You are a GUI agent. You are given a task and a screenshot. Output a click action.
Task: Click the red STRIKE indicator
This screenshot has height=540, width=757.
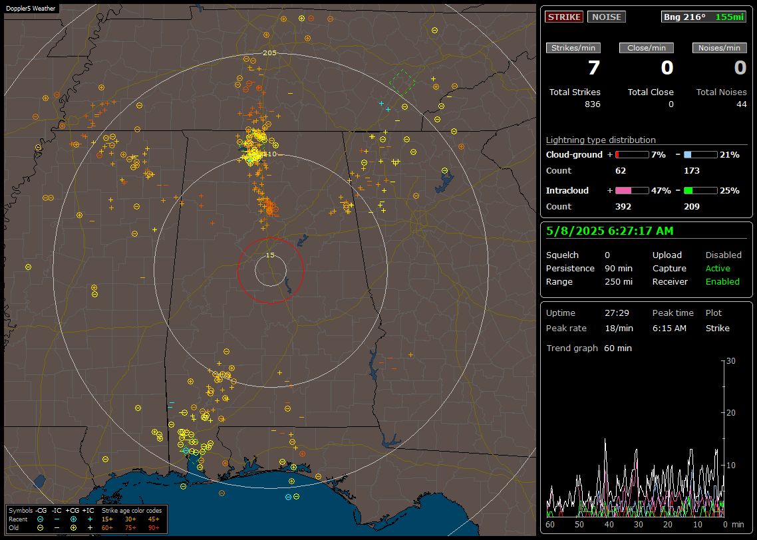click(564, 17)
